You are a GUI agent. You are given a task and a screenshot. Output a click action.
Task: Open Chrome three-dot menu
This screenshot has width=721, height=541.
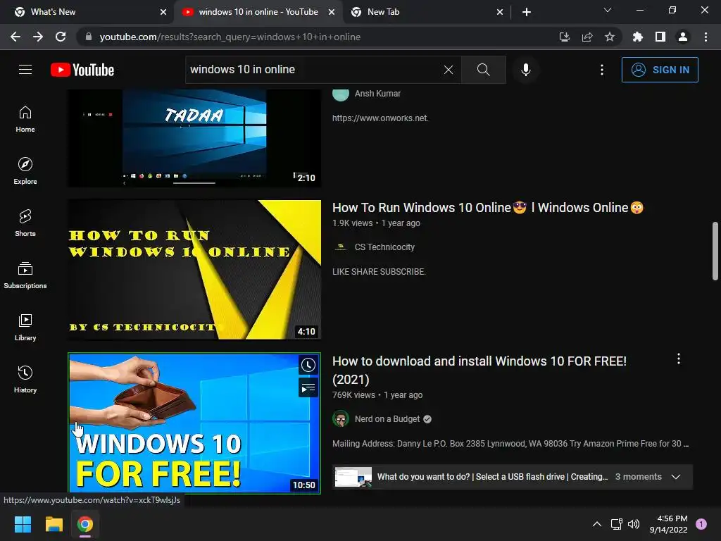[x=706, y=37]
